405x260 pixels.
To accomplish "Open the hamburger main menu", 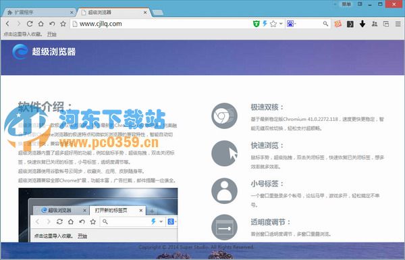I will (398, 24).
